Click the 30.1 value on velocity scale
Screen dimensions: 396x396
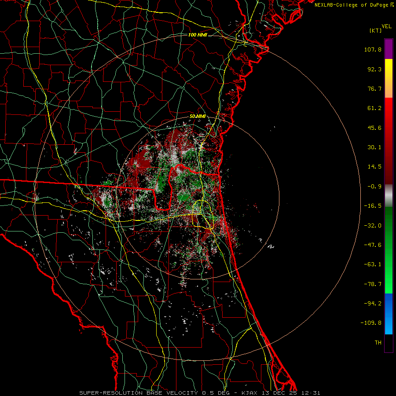pyautogui.click(x=374, y=147)
